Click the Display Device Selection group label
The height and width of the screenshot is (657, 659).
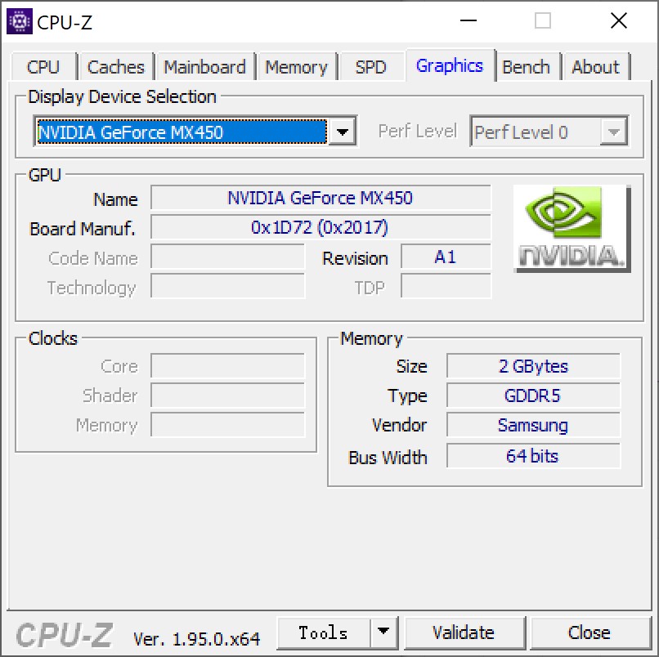[122, 97]
